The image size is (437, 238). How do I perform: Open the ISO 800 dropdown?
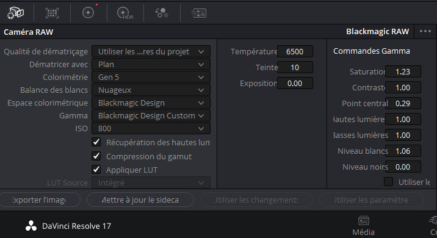coord(151,129)
